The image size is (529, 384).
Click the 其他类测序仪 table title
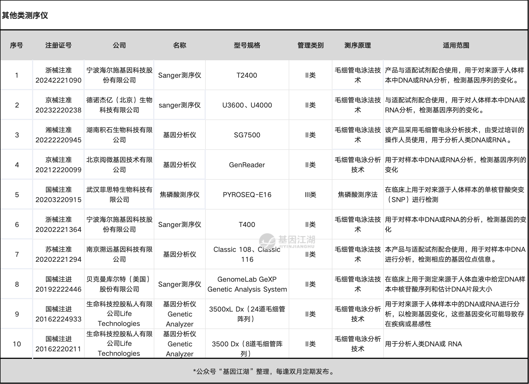pyautogui.click(x=25, y=15)
